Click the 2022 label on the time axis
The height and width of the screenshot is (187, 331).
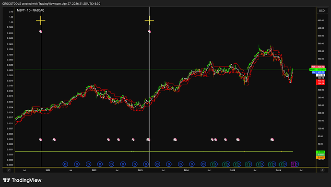[x=94, y=170]
